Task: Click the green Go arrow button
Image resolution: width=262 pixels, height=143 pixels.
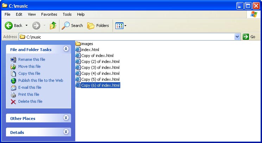Action: 246,37
